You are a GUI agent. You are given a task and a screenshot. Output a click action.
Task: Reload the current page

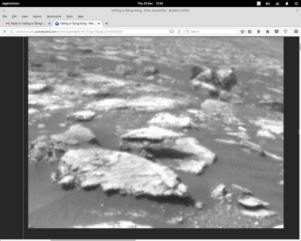[179, 31]
